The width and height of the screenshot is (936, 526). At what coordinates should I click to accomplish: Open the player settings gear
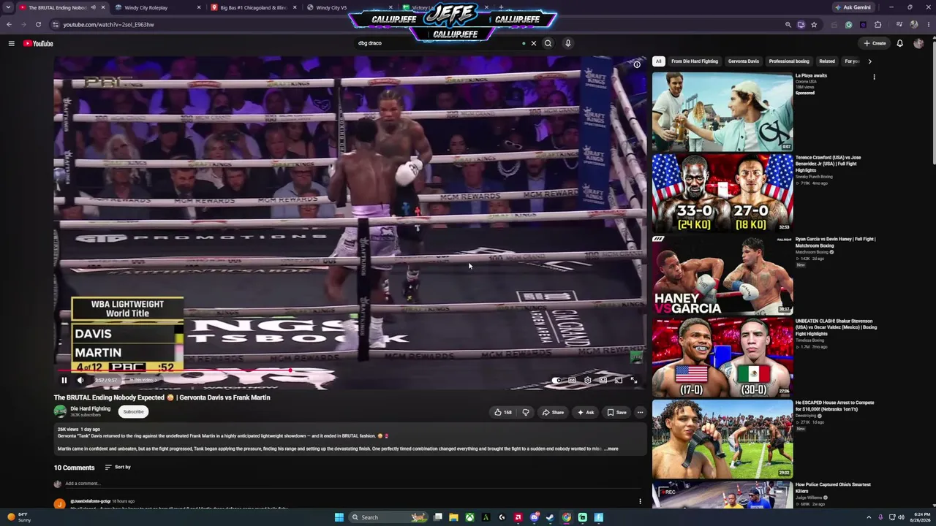point(587,380)
